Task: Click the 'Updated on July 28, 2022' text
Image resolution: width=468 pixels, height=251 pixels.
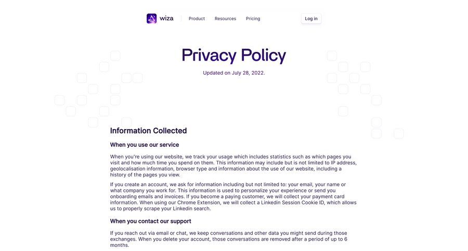Action: [233, 73]
